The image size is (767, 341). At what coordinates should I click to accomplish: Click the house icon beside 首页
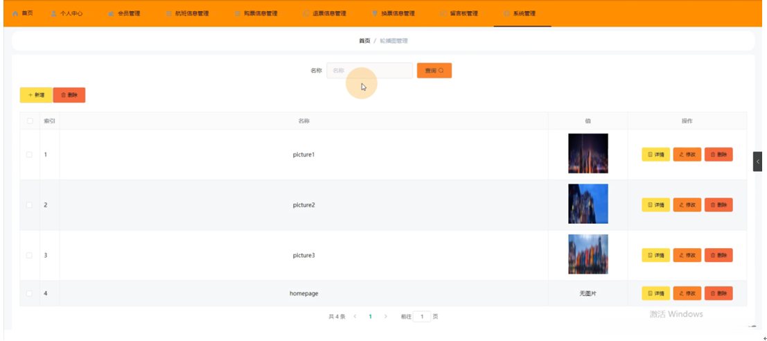15,13
